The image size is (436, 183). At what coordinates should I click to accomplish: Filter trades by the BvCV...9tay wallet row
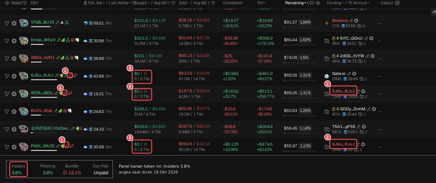click(x=7, y=112)
